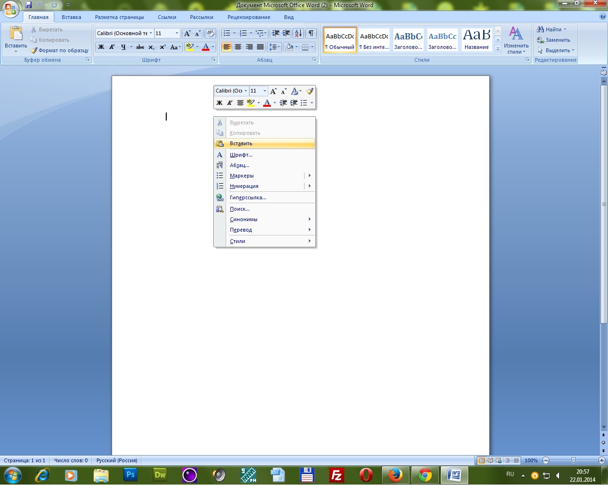Click Increase Indent icon in ribbon
The image size is (608, 486).
286,33
